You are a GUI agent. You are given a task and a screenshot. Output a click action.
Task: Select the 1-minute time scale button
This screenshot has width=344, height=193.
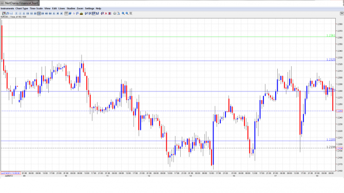(x=20, y=13)
